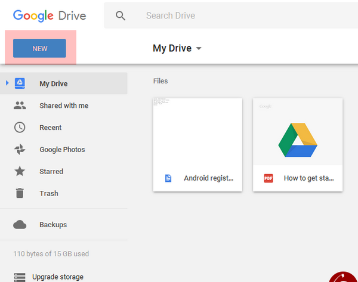The width and height of the screenshot is (358, 282).
Task: Click the Upgrade storage icon
Action: (20, 277)
